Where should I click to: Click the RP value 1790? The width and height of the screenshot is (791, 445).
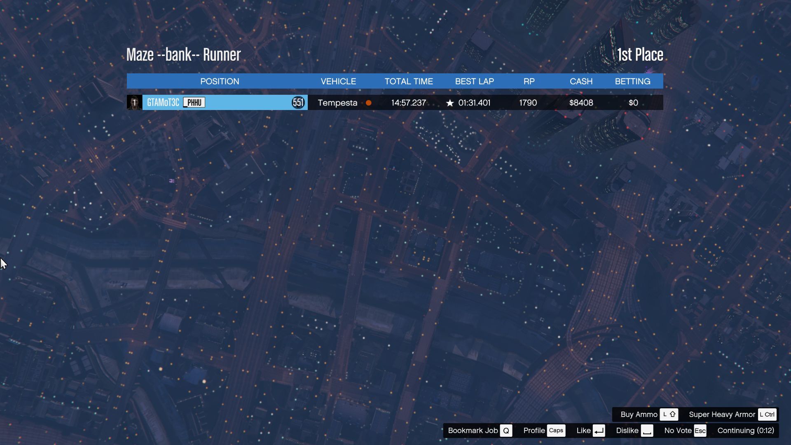[528, 103]
